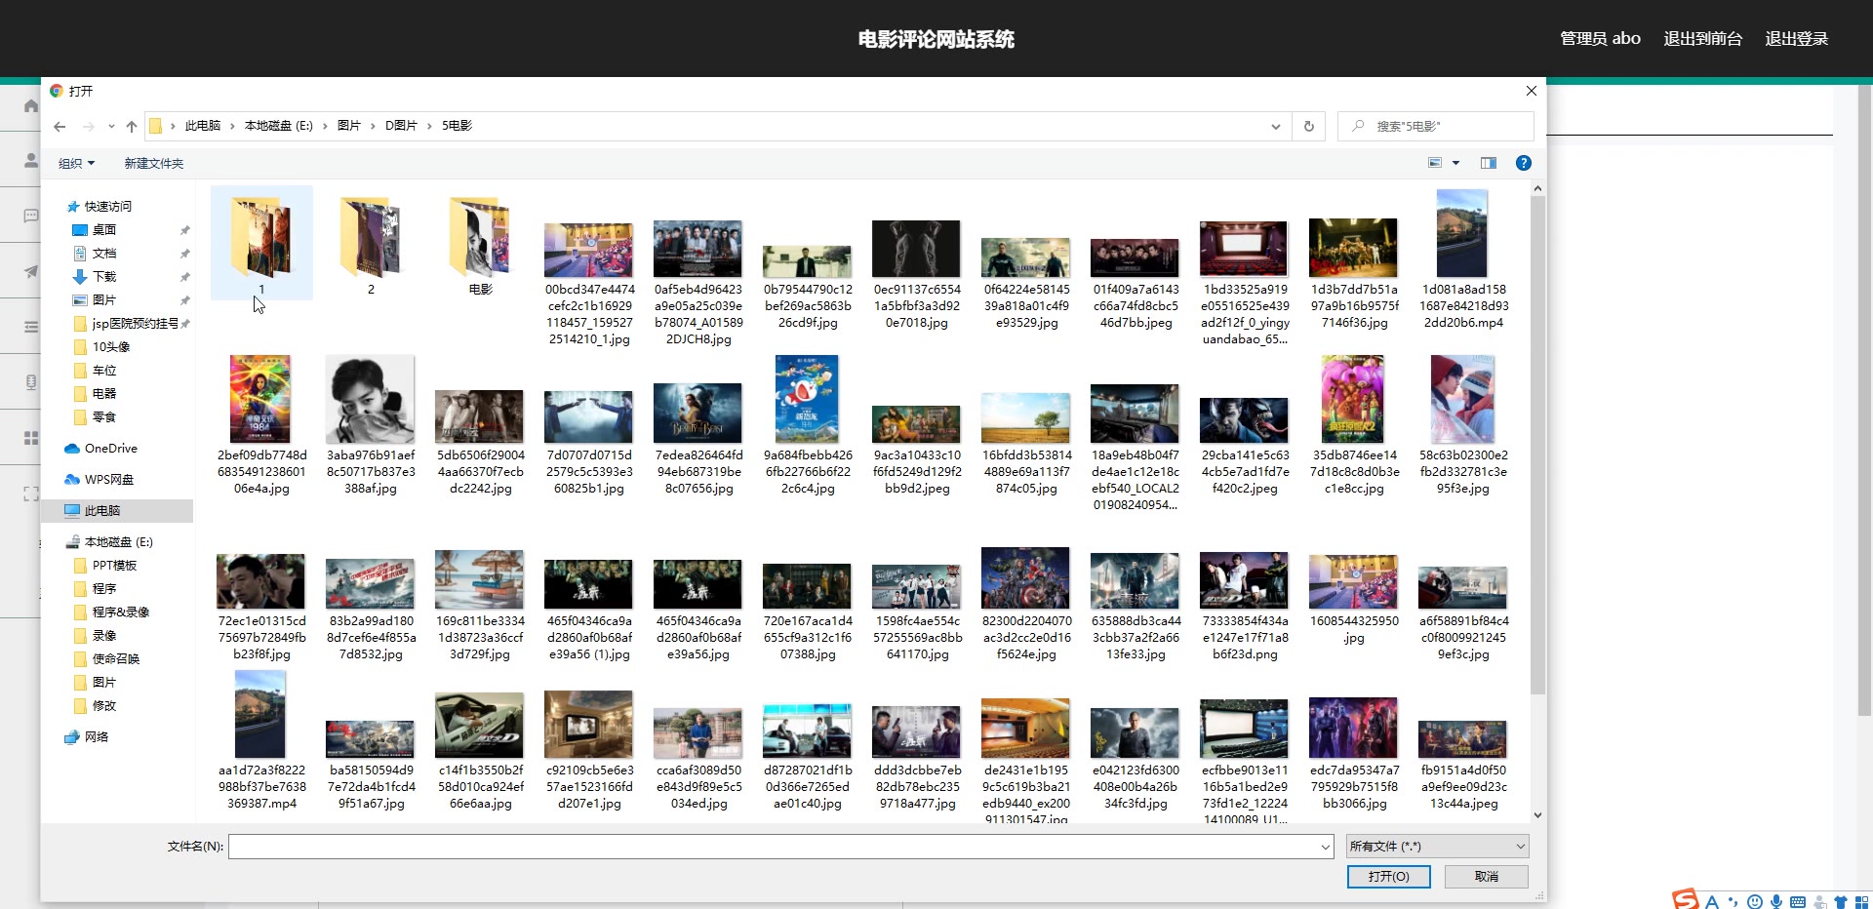This screenshot has width=1873, height=909.
Task: Go up one folder level arrow
Action: click(132, 126)
